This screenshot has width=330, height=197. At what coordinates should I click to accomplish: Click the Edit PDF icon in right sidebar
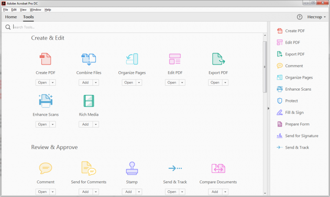tap(280, 43)
